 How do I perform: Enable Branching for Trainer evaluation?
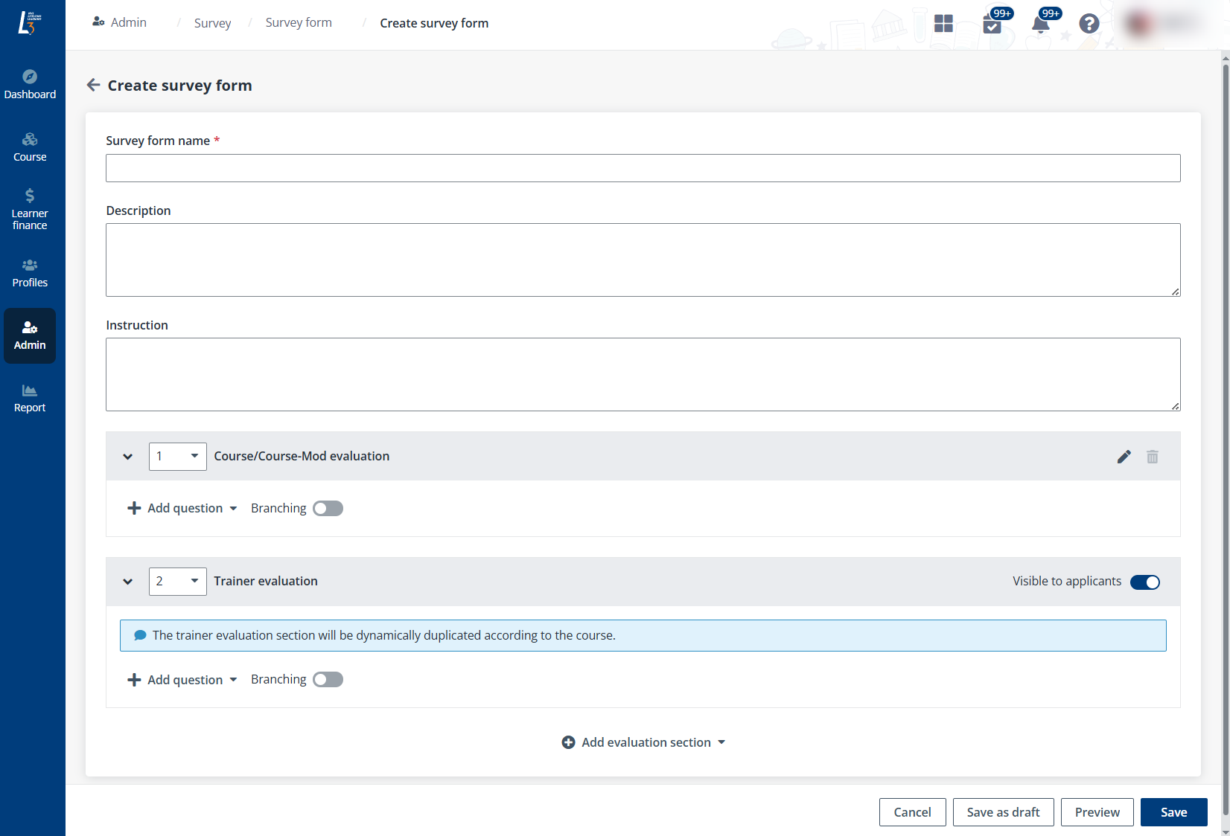328,679
